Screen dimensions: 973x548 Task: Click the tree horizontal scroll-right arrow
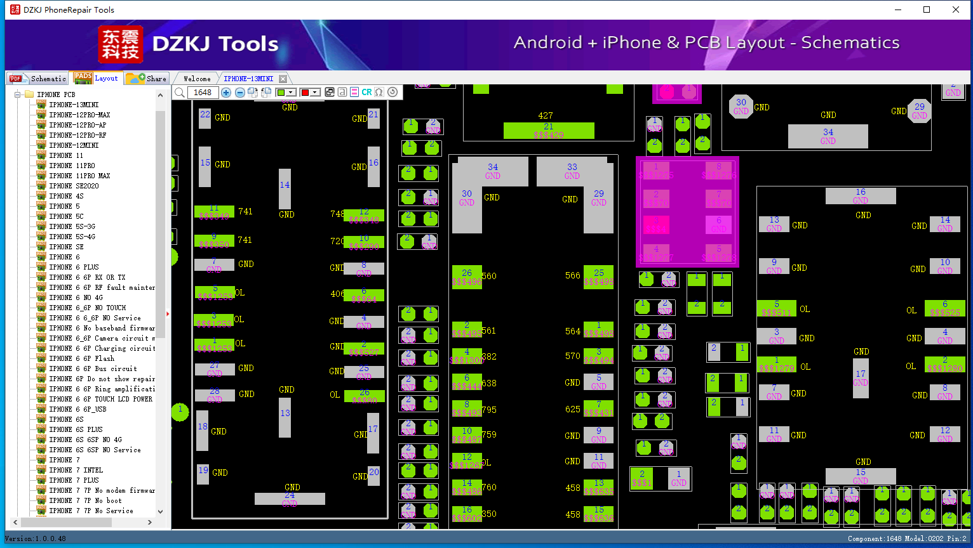click(x=150, y=523)
